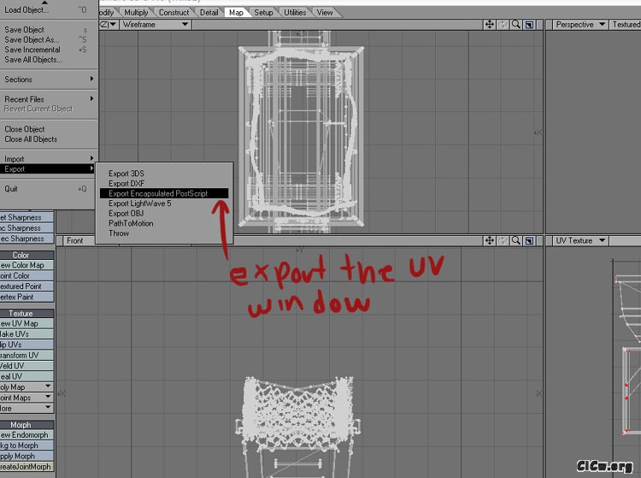Click the zoom magnifier in the top viewport header

point(516,25)
